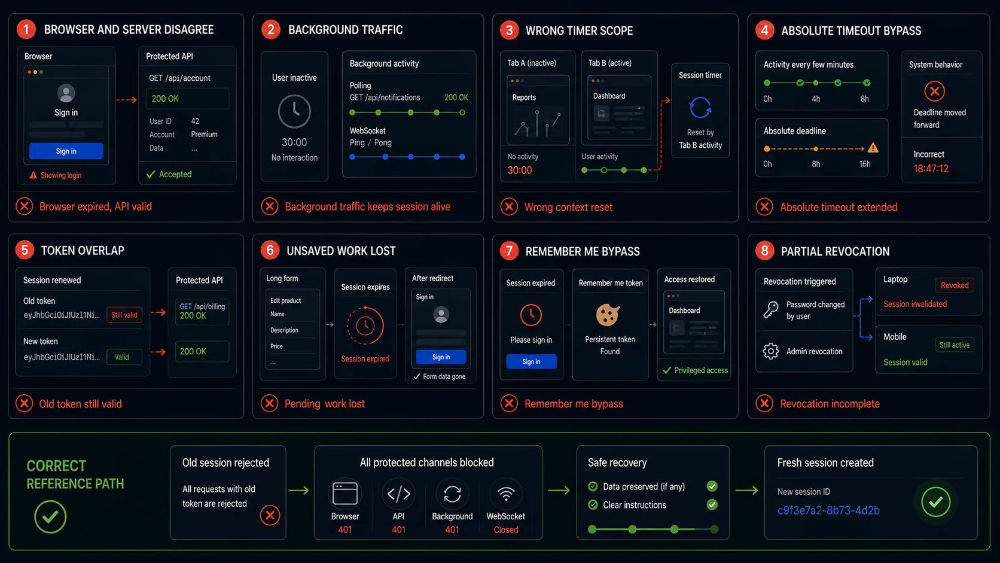Viewport: 1000px width, 563px height.
Task: Toggle the Accepted check mark under Protected API
Action: pyautogui.click(x=151, y=174)
